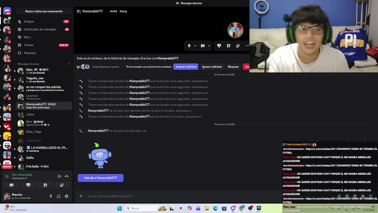Open soundboard in call controls
This screenshot has height=213, width=378.
[238, 46]
